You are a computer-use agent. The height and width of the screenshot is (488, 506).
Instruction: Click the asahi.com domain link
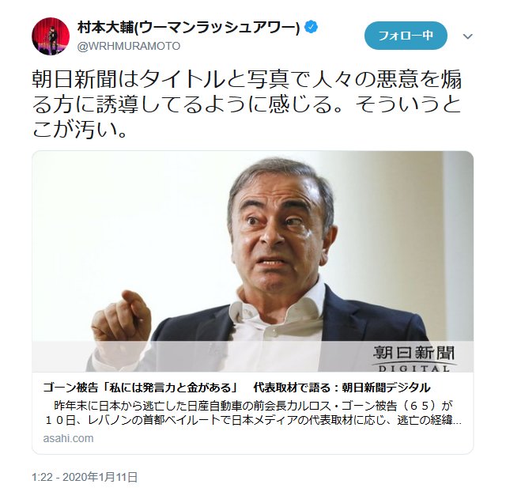68,438
